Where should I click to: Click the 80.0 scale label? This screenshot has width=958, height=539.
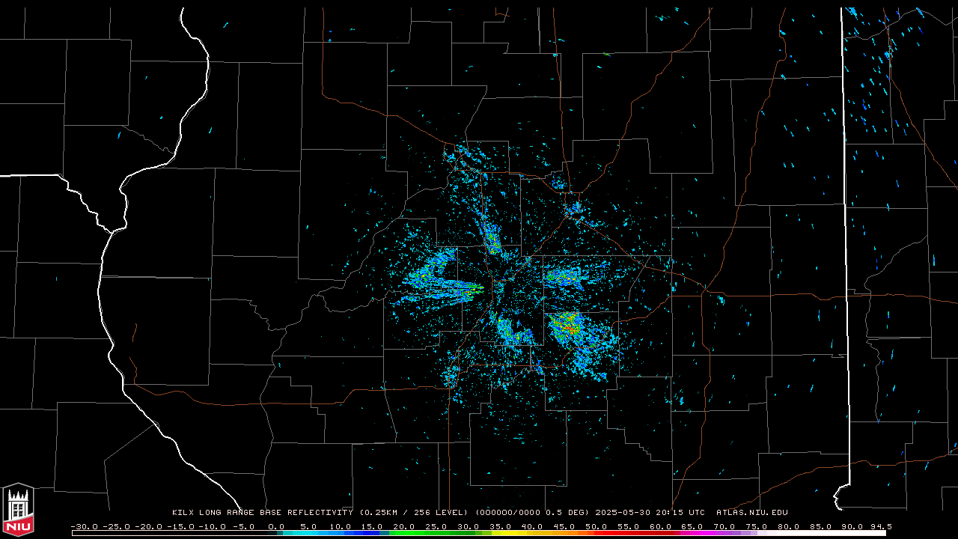(789, 527)
